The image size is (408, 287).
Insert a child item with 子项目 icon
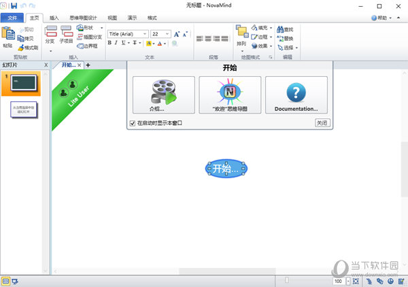pyautogui.click(x=67, y=31)
